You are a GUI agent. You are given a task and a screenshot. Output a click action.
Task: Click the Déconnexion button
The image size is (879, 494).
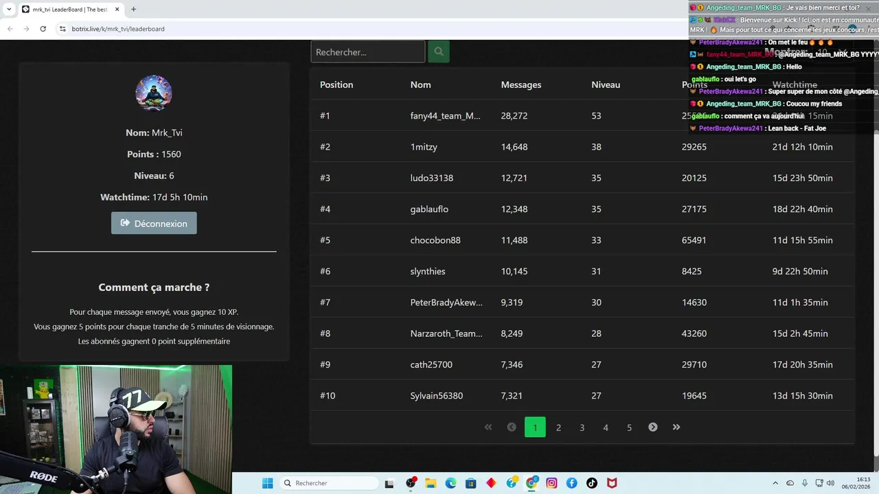(154, 223)
